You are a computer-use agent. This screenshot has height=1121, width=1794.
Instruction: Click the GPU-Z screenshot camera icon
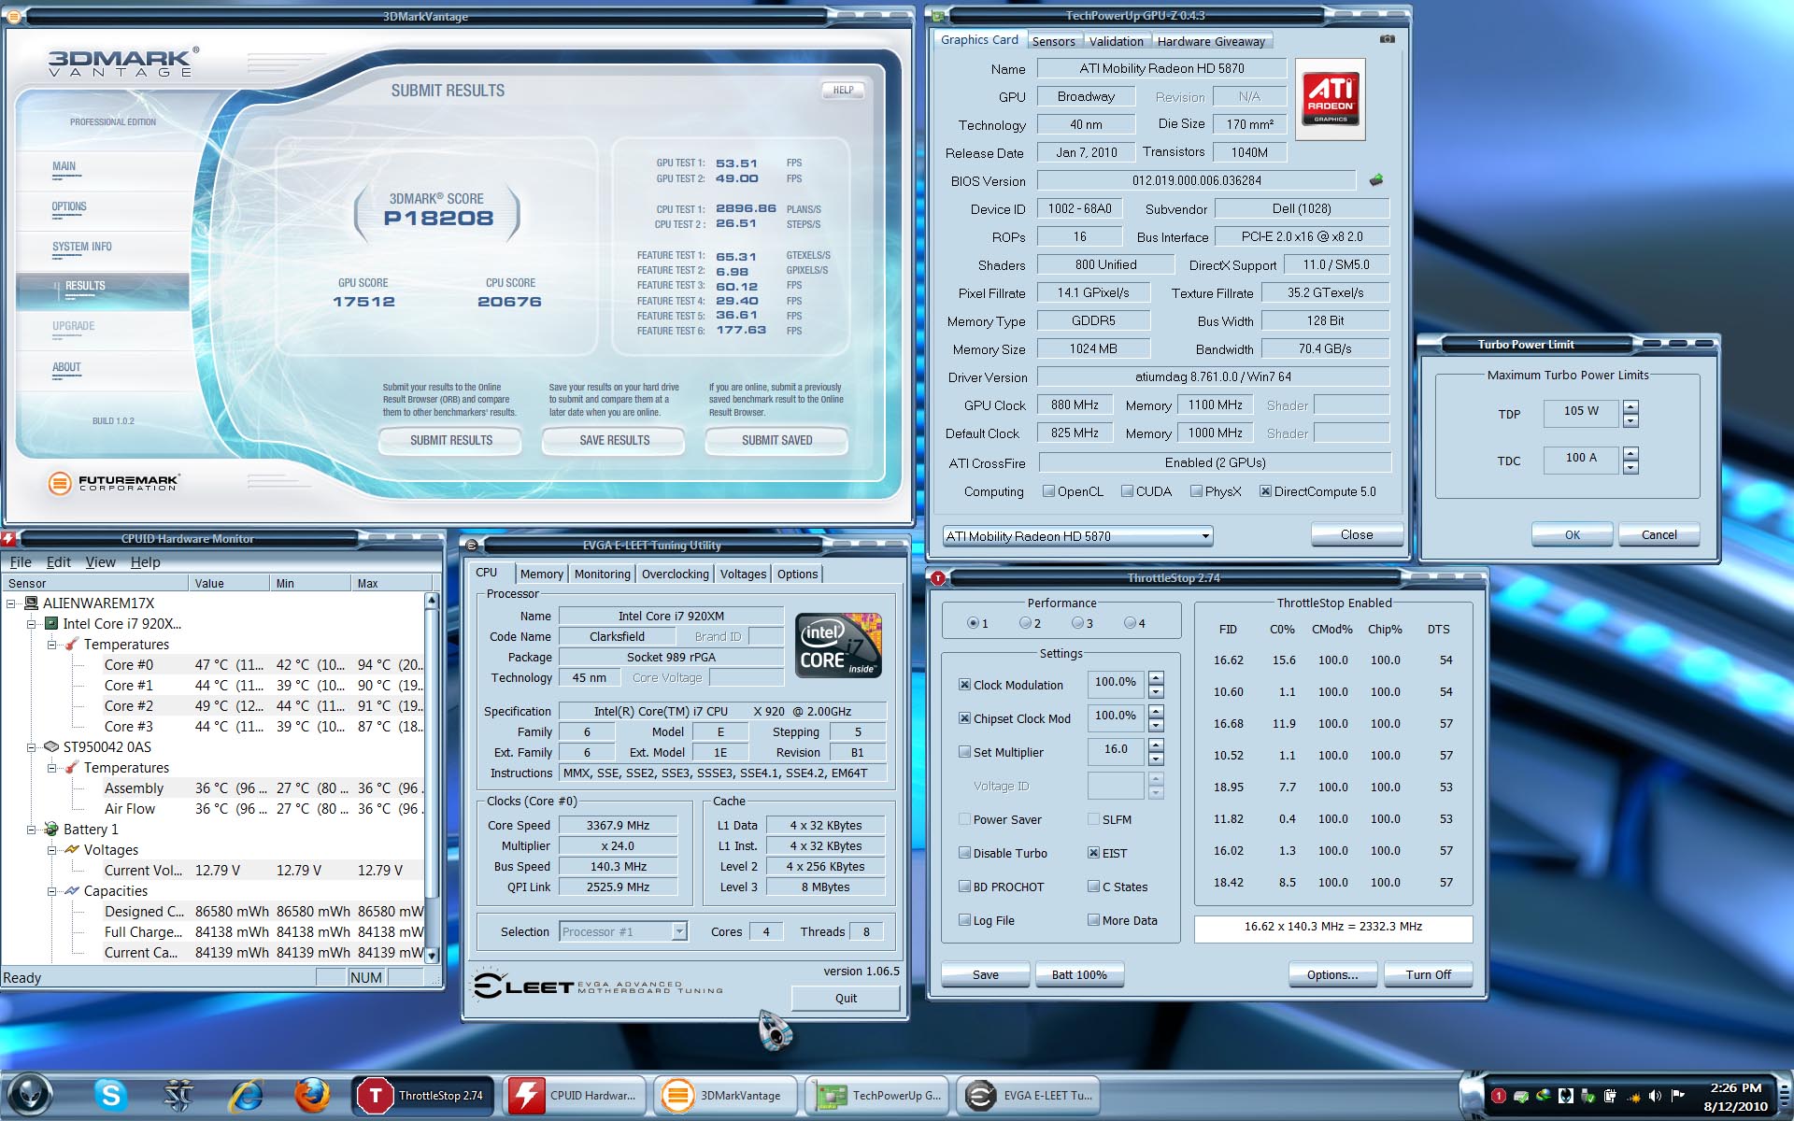[1388, 39]
